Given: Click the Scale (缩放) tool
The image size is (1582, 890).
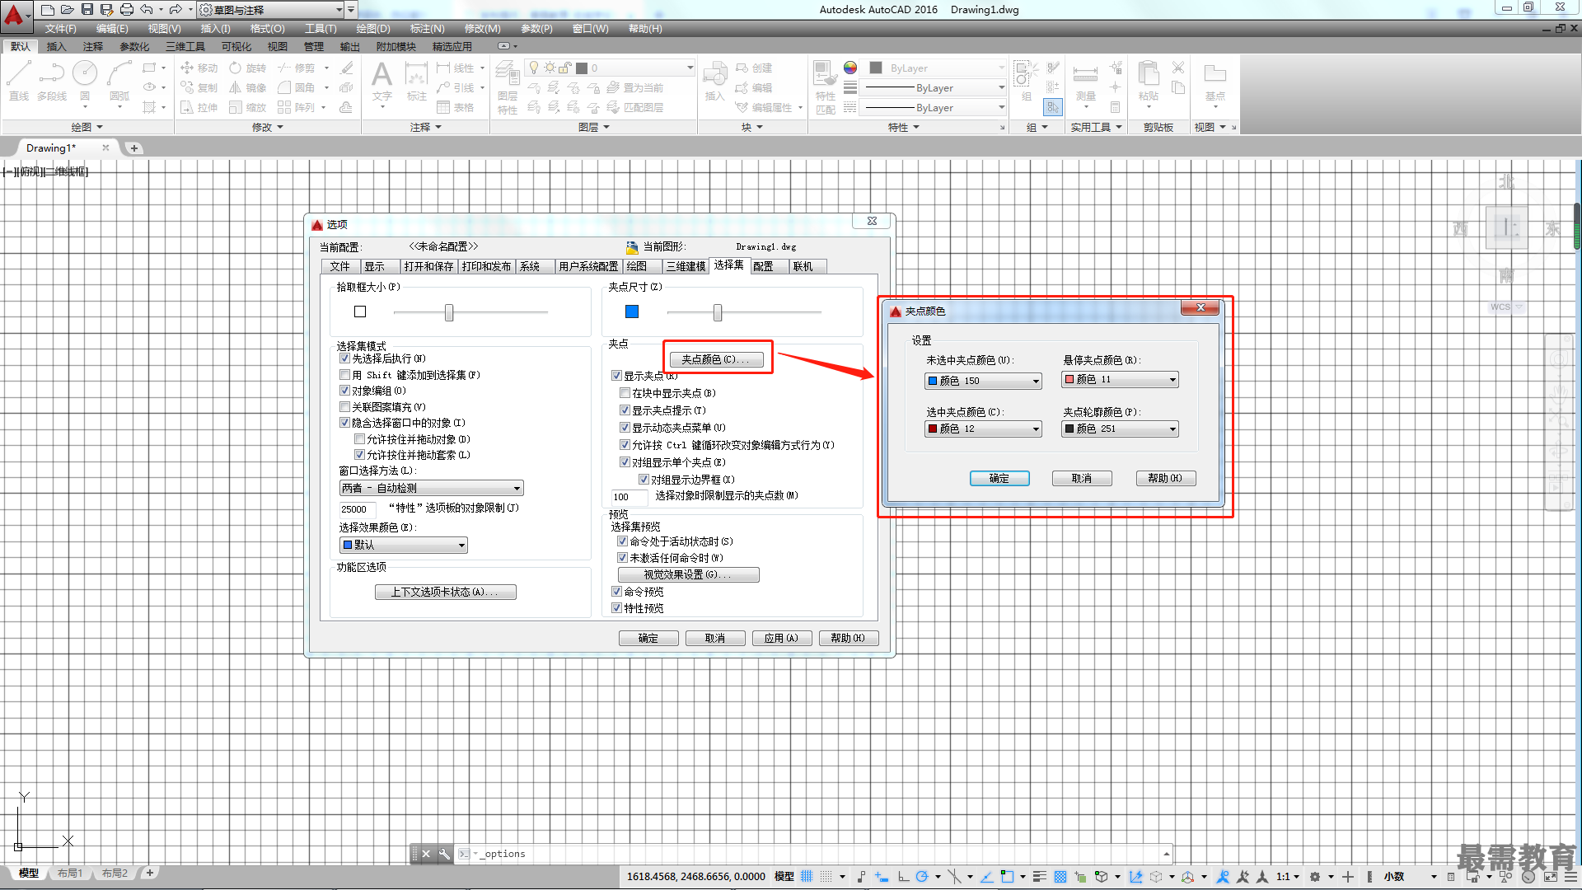Looking at the screenshot, I should 248,107.
